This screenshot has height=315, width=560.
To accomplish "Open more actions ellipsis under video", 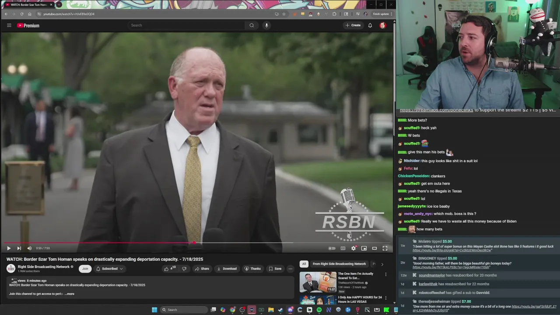I will pos(290,269).
